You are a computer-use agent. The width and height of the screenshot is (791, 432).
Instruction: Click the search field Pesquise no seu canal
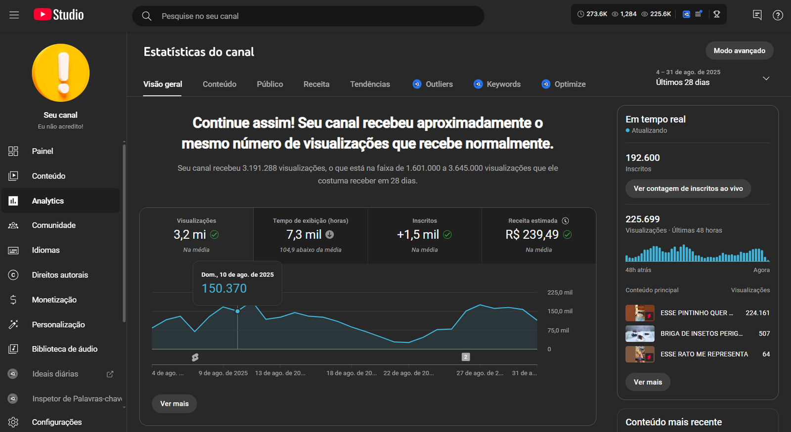point(308,16)
